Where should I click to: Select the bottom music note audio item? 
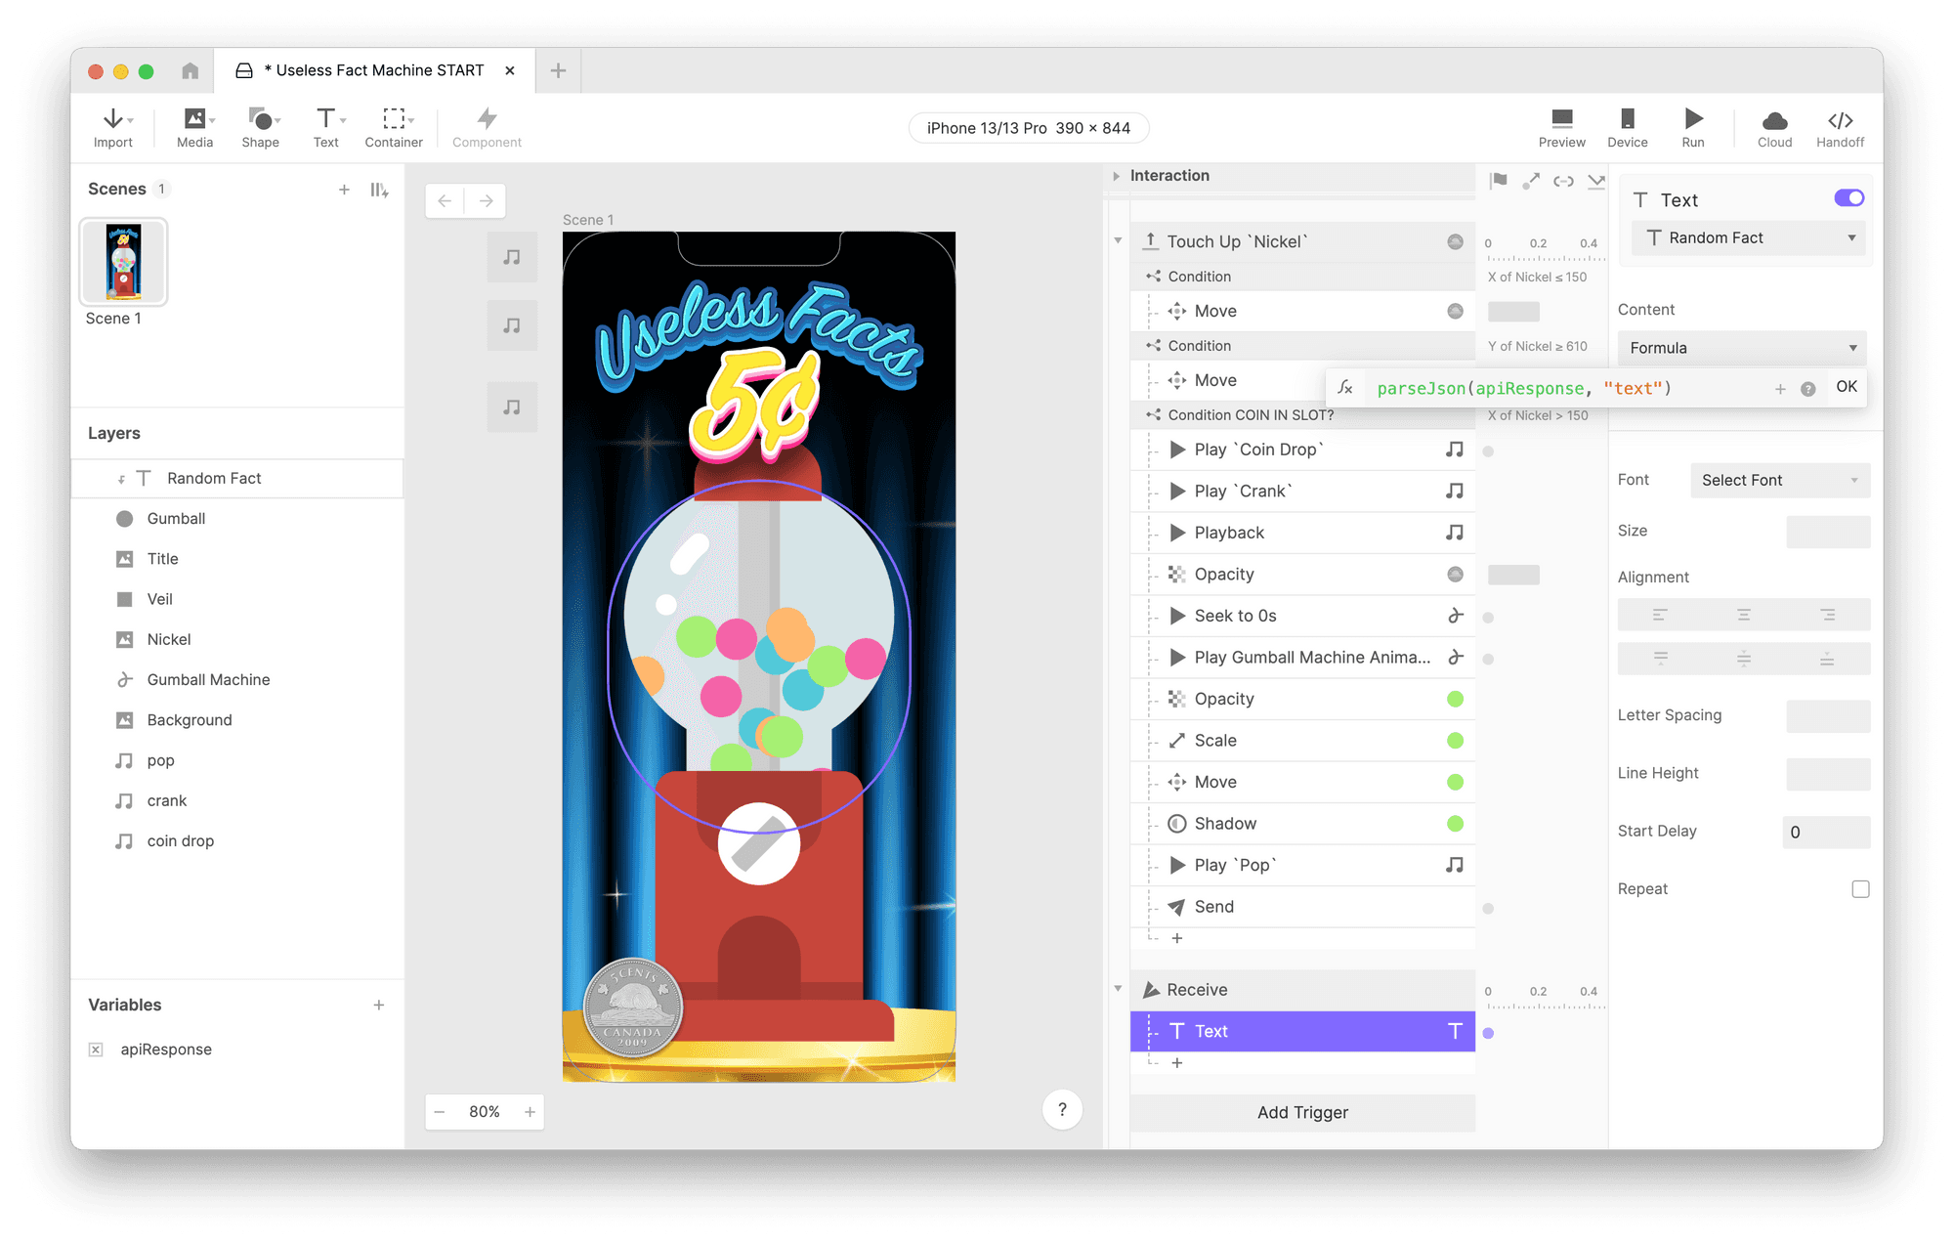pyautogui.click(x=512, y=407)
